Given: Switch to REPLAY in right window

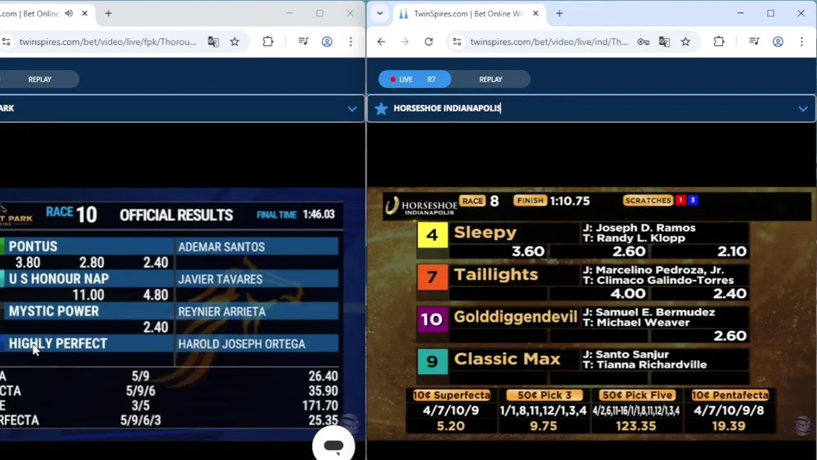Looking at the screenshot, I should pos(491,79).
